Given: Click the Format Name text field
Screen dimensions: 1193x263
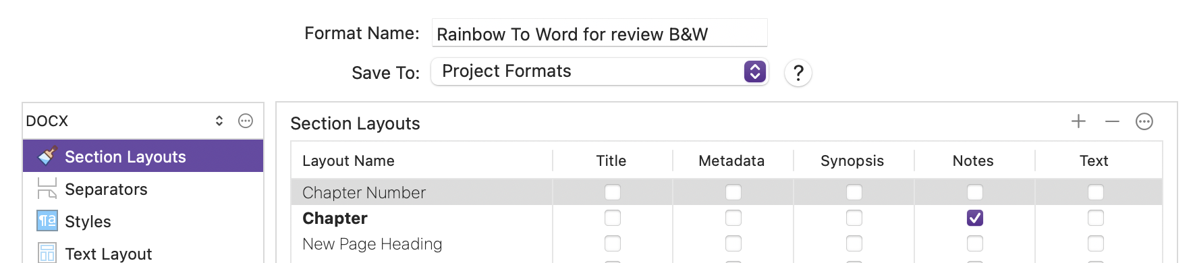Looking at the screenshot, I should click(x=599, y=33).
